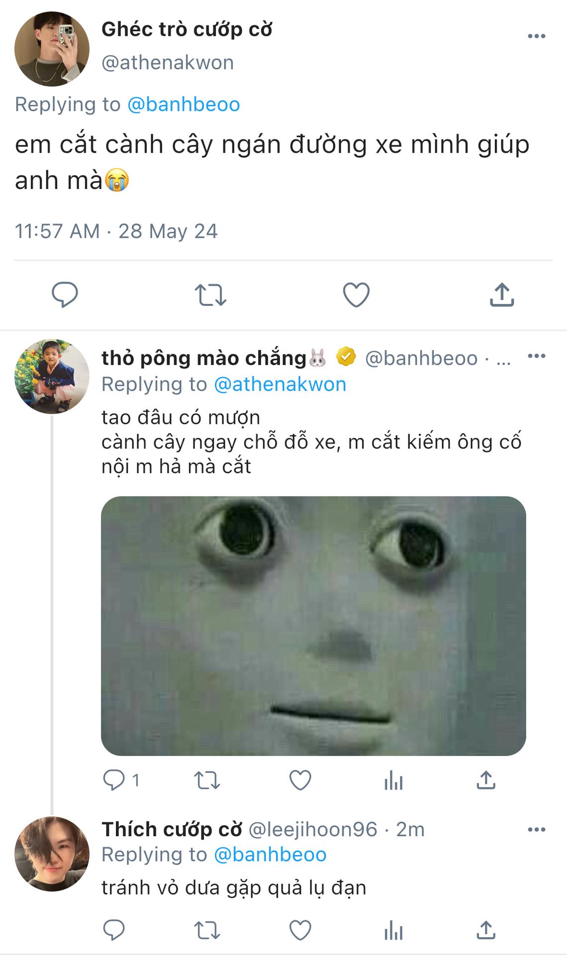Viewport: 567px width, 955px height.
Task: Like banhbeoo's reply tweet
Action: [300, 780]
